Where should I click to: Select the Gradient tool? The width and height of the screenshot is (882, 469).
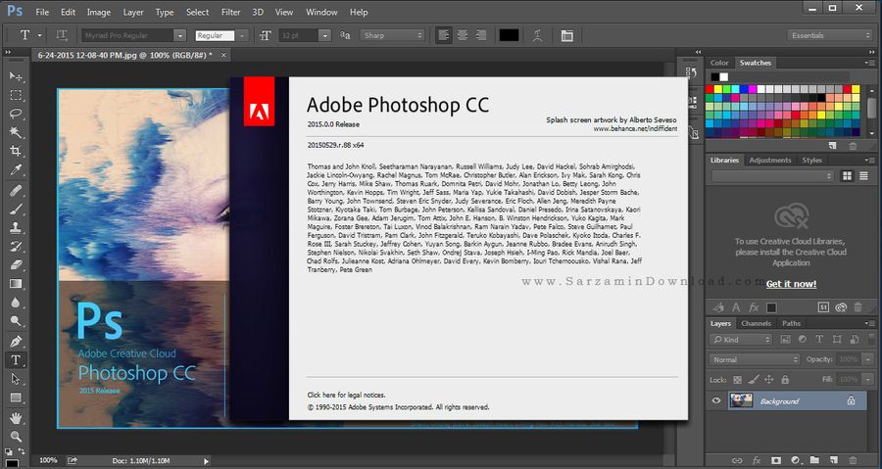[x=16, y=284]
